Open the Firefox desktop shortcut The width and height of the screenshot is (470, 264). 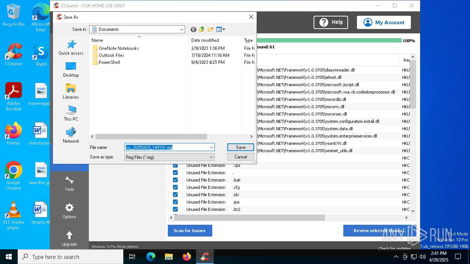tap(14, 134)
